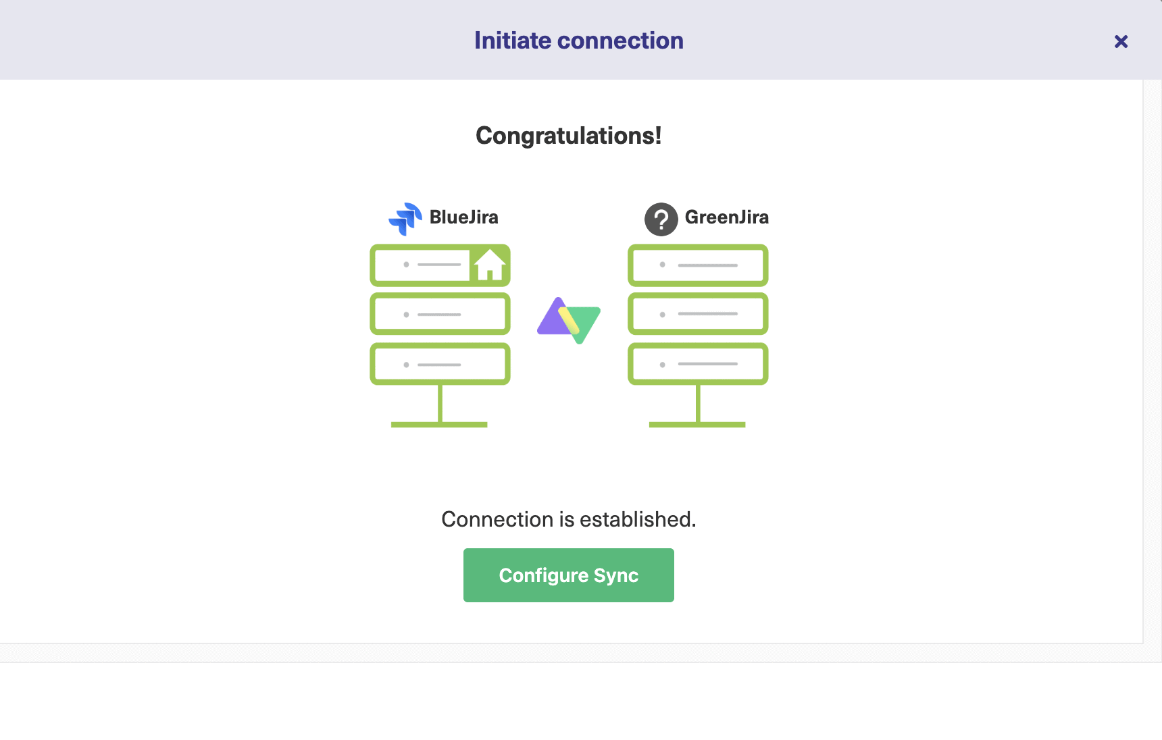Click the BlueJira Jira logo icon
This screenshot has width=1162, height=740.
pos(405,217)
